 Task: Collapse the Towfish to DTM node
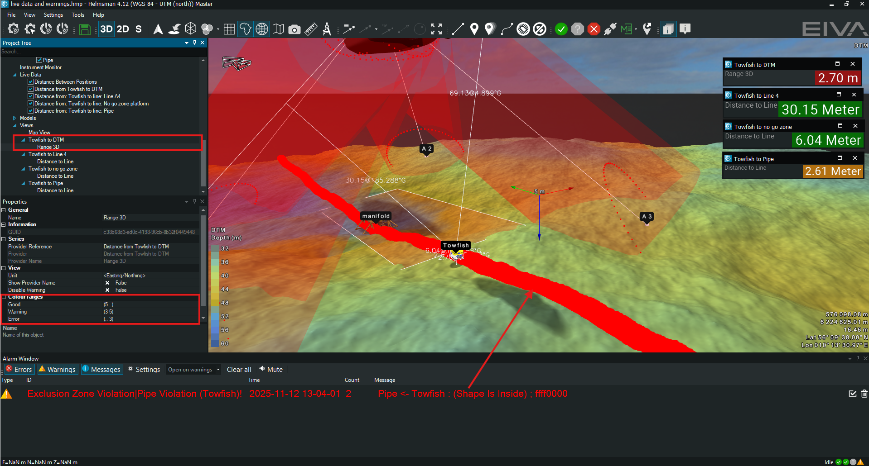23,140
